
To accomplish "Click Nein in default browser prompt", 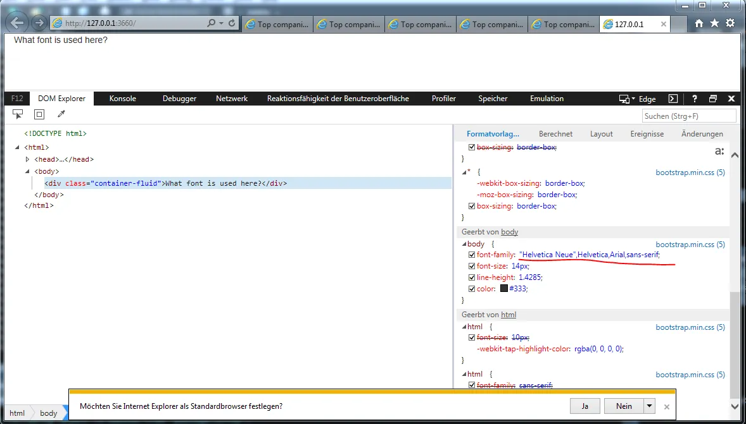I will 624,406.
